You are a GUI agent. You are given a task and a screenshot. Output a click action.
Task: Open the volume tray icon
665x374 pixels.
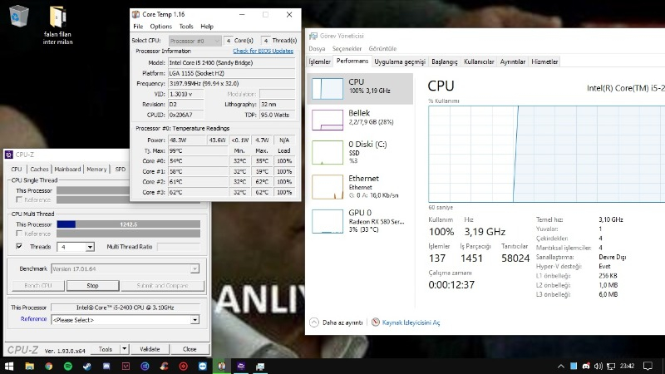pyautogui.click(x=598, y=366)
